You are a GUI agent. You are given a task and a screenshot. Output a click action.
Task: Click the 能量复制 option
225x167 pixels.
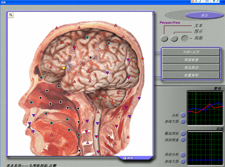(191, 75)
